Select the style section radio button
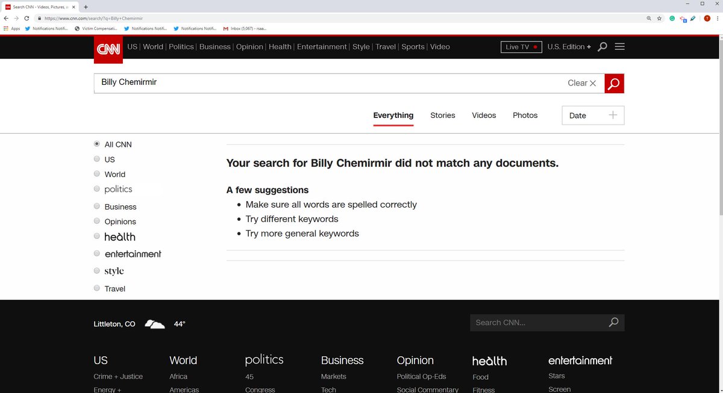The width and height of the screenshot is (723, 393). coord(97,271)
